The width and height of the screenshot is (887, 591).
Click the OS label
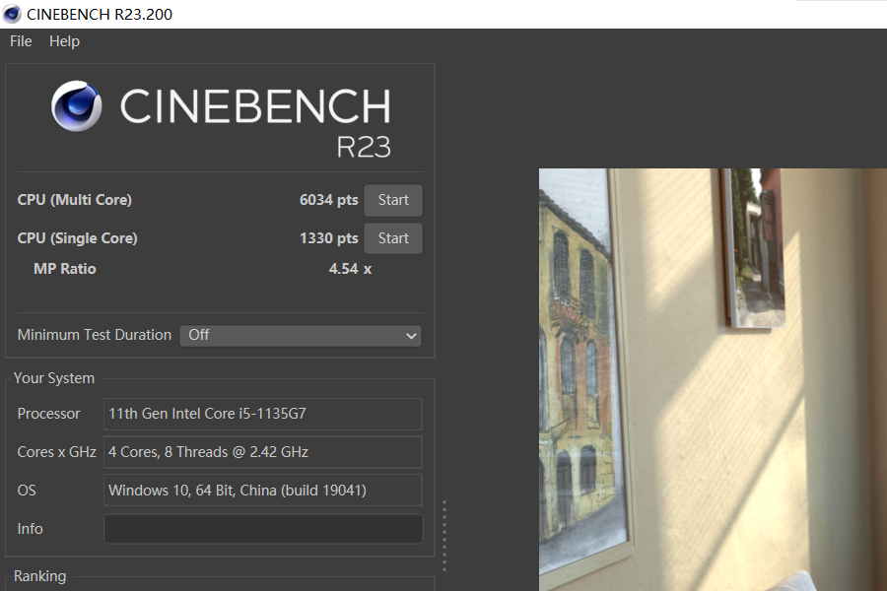(x=27, y=491)
